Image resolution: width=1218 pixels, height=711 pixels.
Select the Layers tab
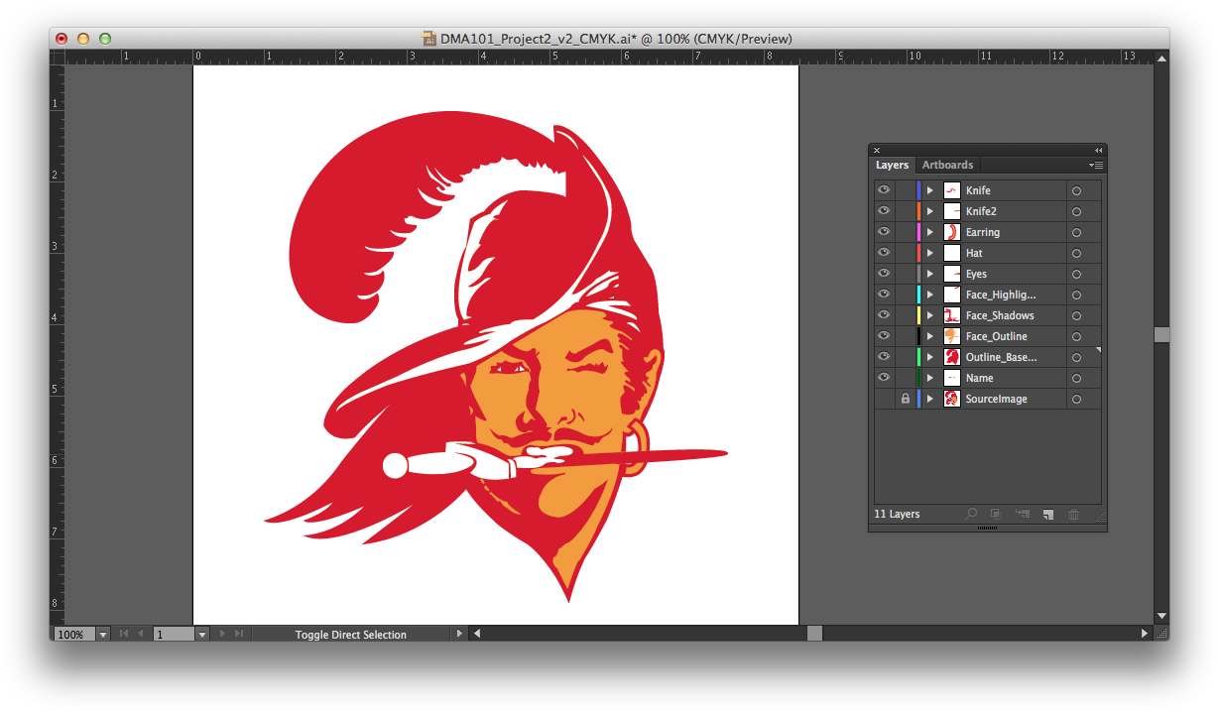892,165
